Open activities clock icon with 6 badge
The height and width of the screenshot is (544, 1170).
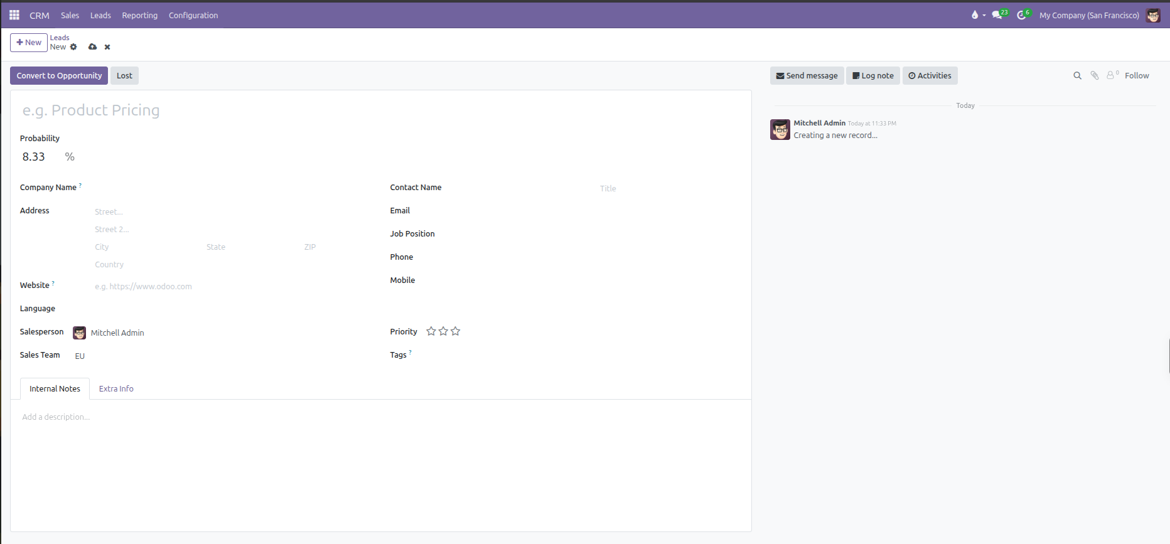click(1024, 15)
